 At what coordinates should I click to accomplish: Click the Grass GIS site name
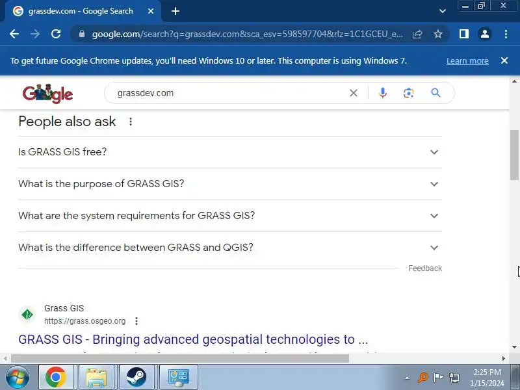coord(64,308)
